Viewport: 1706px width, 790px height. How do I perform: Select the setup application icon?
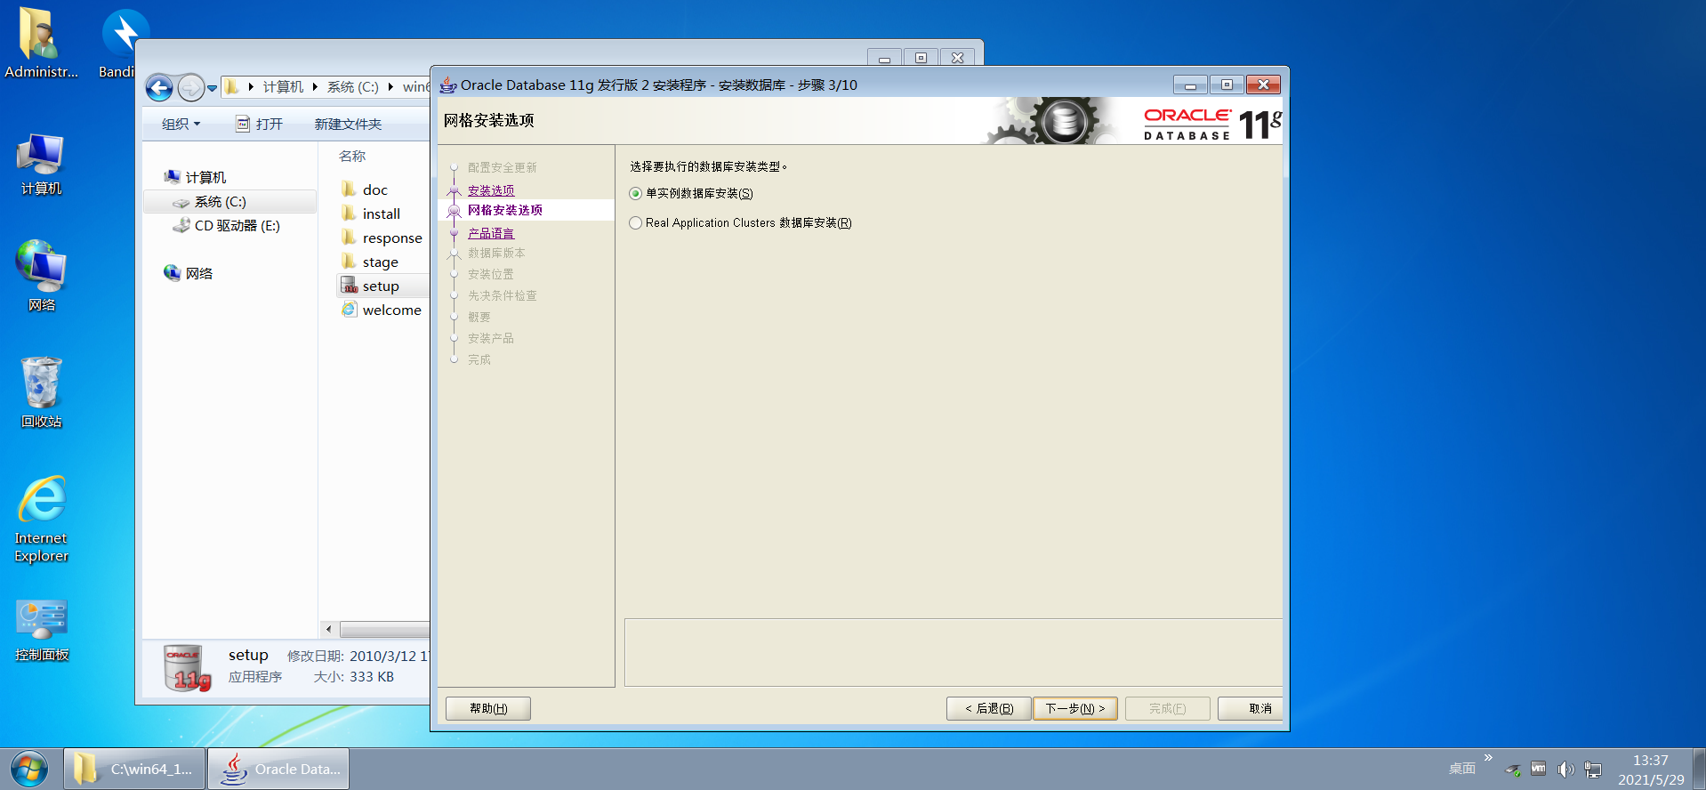(350, 286)
